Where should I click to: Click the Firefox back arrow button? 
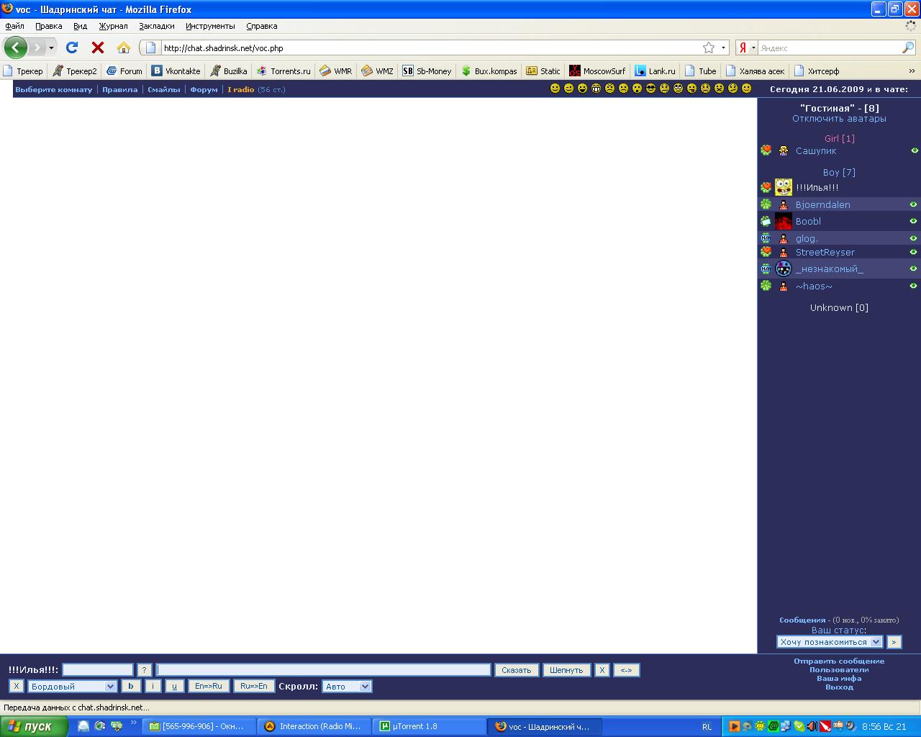tap(16, 48)
